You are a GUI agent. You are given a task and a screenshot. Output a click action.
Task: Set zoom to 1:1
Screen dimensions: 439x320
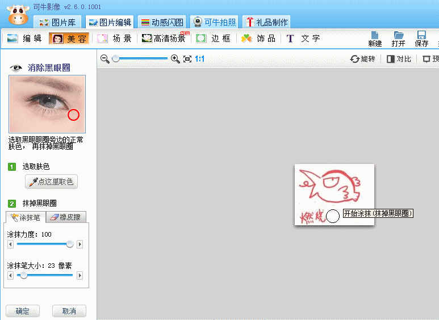pyautogui.click(x=199, y=59)
